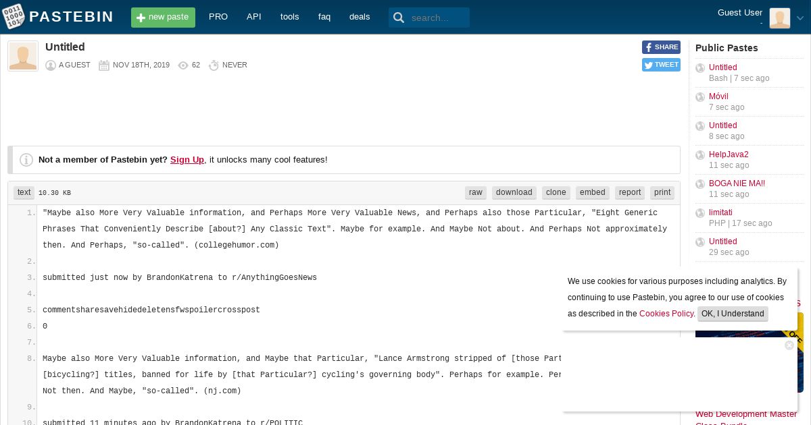Click the 10.30 KB size text
Image resolution: width=811 pixels, height=425 pixels.
[55, 193]
